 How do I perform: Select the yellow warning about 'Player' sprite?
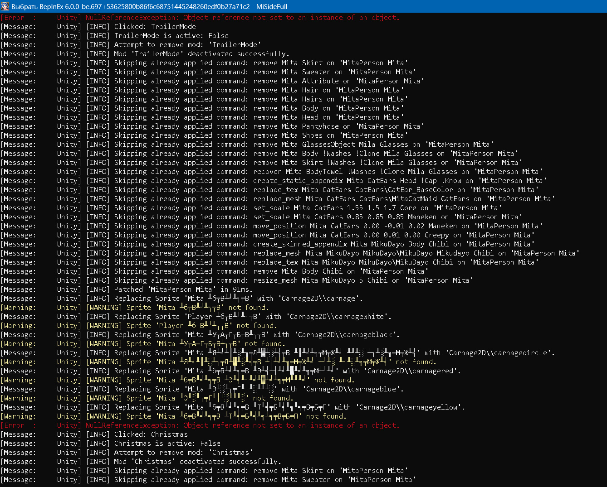tap(181, 326)
